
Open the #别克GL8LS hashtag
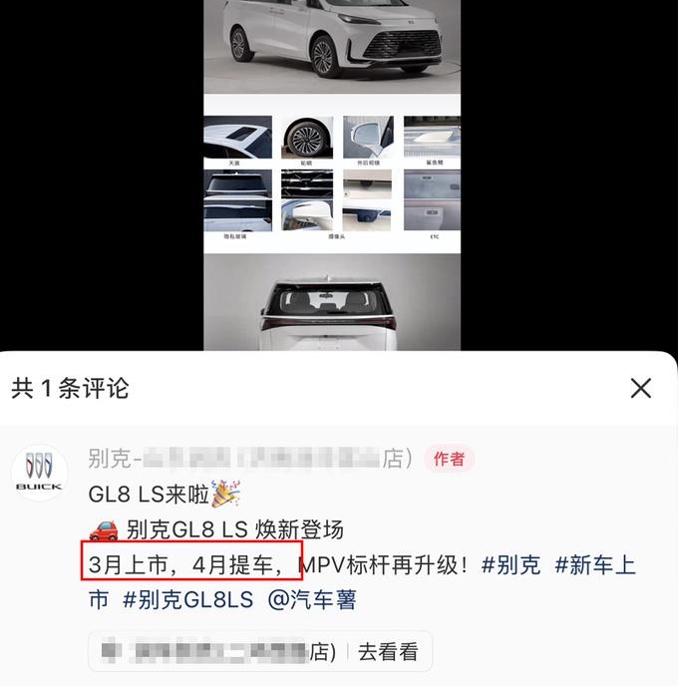pos(188,599)
